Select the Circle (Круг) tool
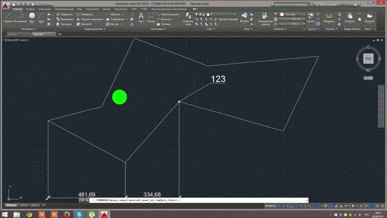387x218 pixels. click(32, 18)
